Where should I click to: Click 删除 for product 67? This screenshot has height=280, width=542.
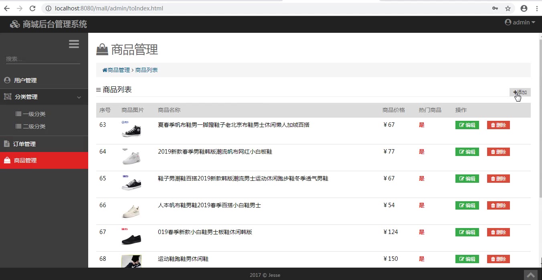[498, 232]
